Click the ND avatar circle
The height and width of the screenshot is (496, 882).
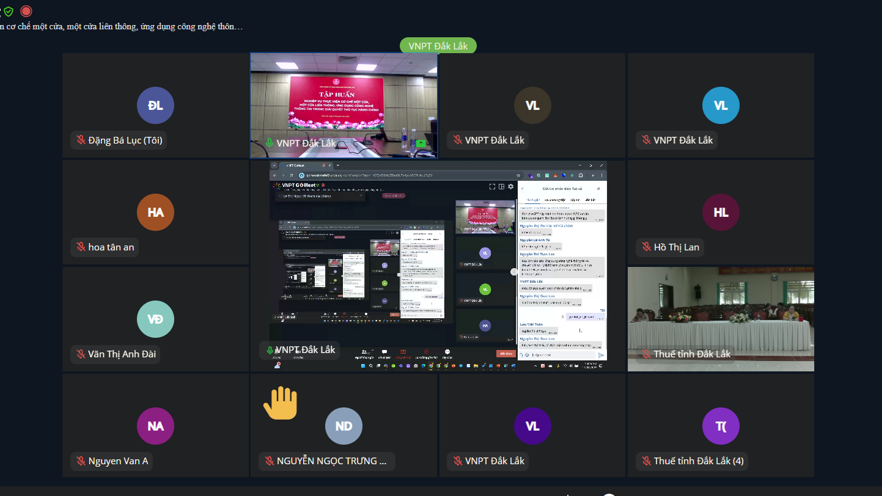point(344,426)
